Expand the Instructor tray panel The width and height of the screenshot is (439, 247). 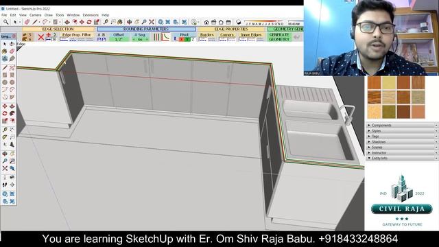[402, 152]
